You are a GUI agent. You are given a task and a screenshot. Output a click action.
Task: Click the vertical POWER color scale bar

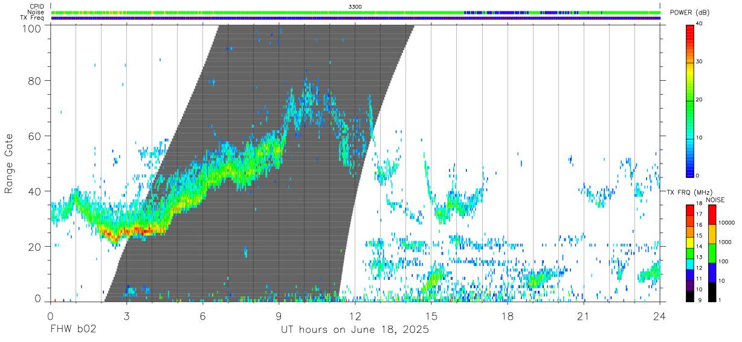(x=690, y=100)
